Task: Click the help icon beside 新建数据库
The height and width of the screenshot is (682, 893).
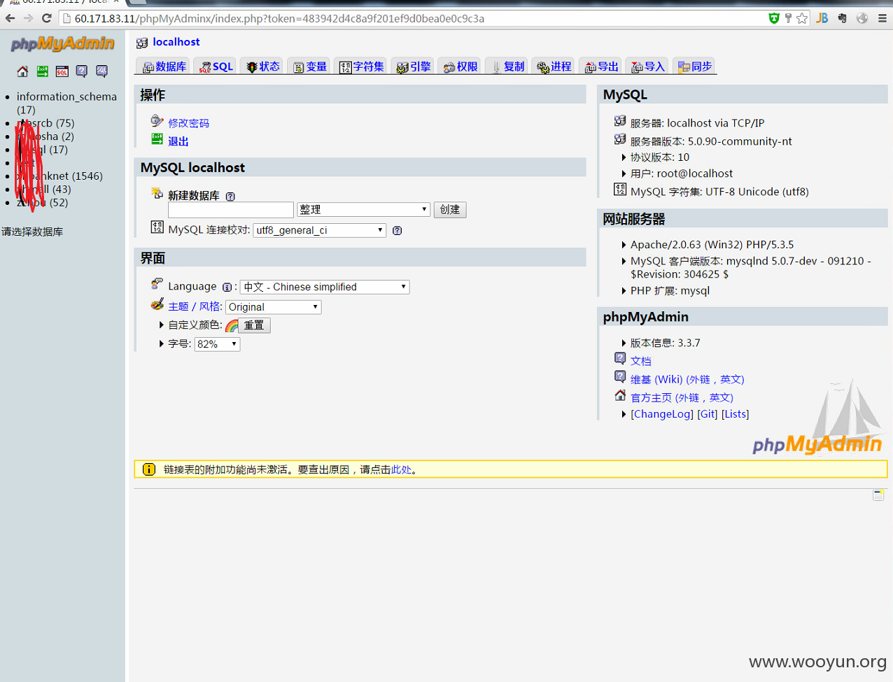Action: (x=230, y=197)
